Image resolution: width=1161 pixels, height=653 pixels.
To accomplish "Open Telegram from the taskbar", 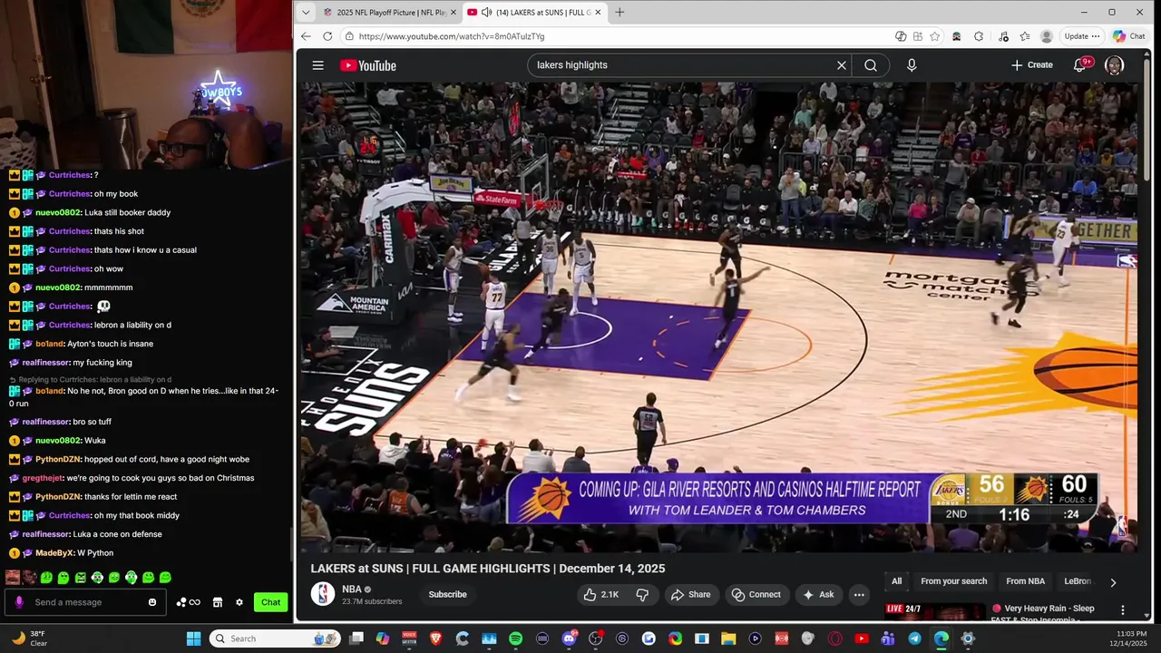I will [914, 638].
